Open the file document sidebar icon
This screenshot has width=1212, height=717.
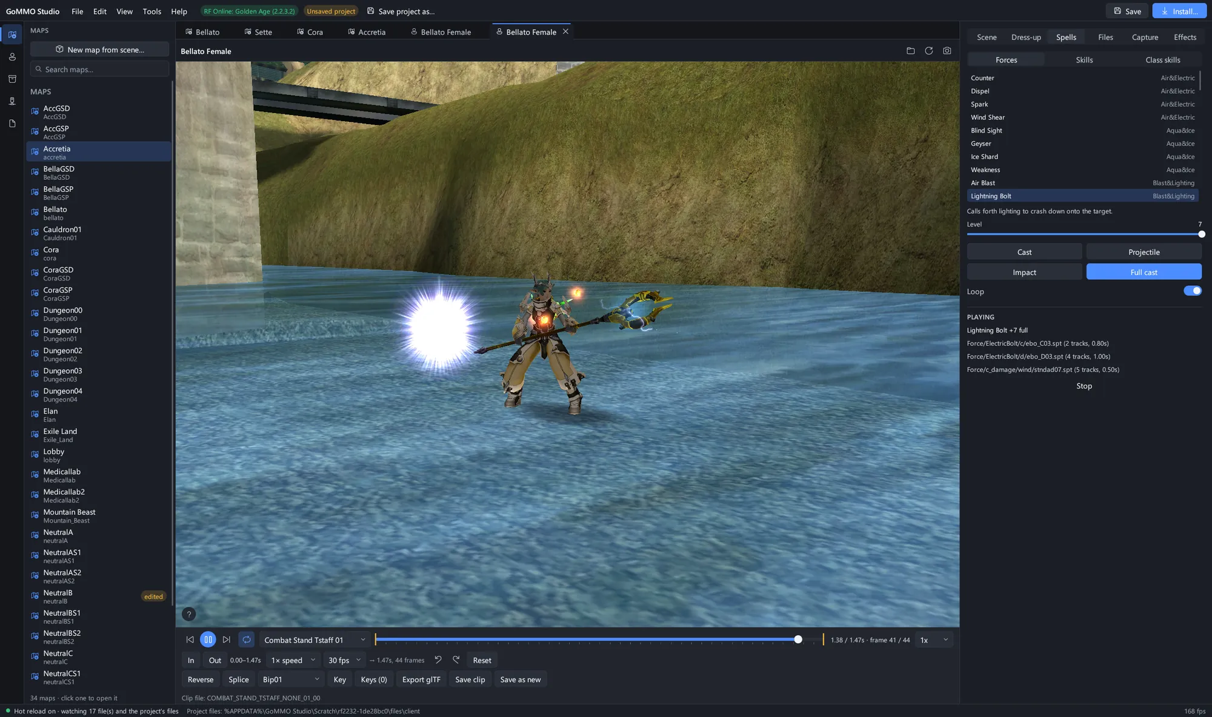pyautogui.click(x=12, y=124)
